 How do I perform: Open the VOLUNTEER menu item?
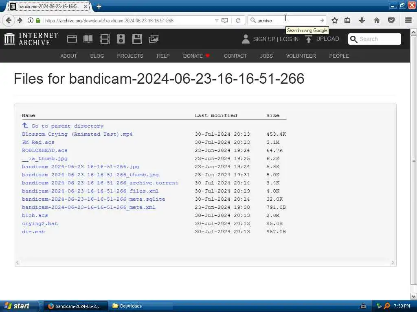coord(301,56)
